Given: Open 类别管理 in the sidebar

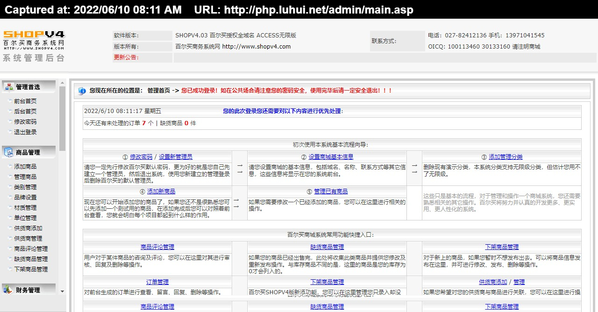Looking at the screenshot, I should (x=25, y=187).
